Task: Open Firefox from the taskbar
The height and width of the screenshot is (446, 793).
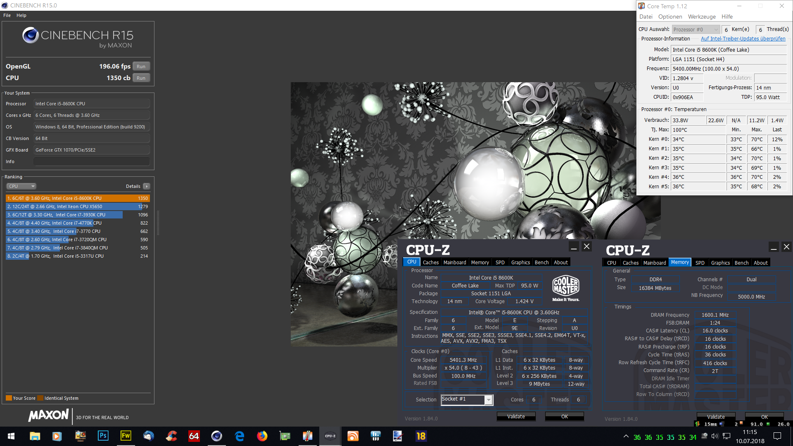Action: 262,436
